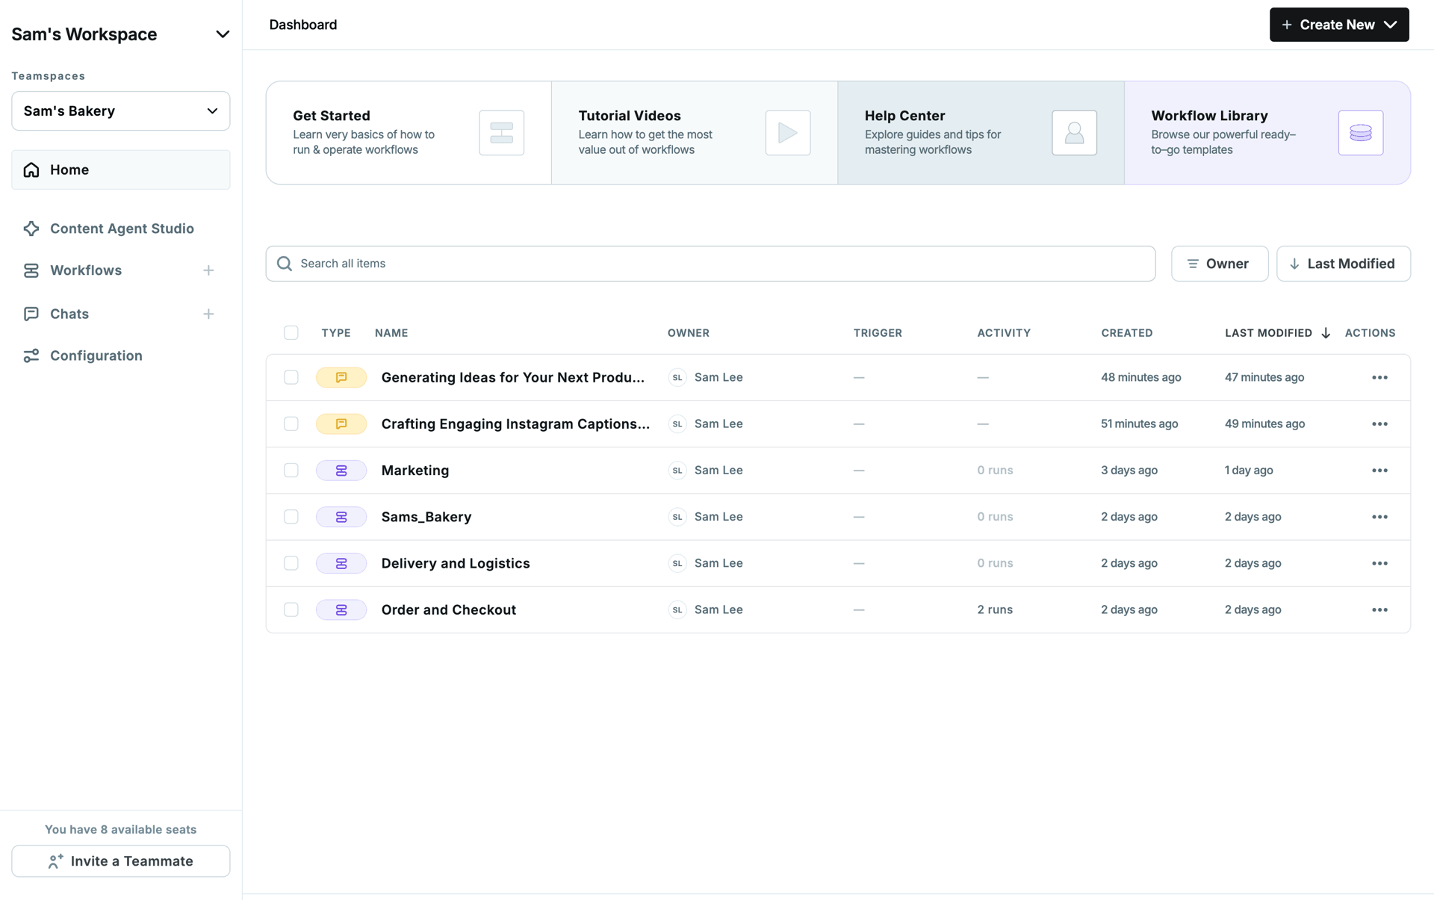The image size is (1434, 900).
Task: Click the Help Center person icon
Action: (1074, 133)
